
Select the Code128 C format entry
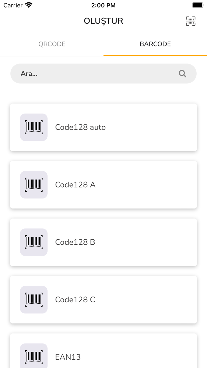click(x=103, y=300)
